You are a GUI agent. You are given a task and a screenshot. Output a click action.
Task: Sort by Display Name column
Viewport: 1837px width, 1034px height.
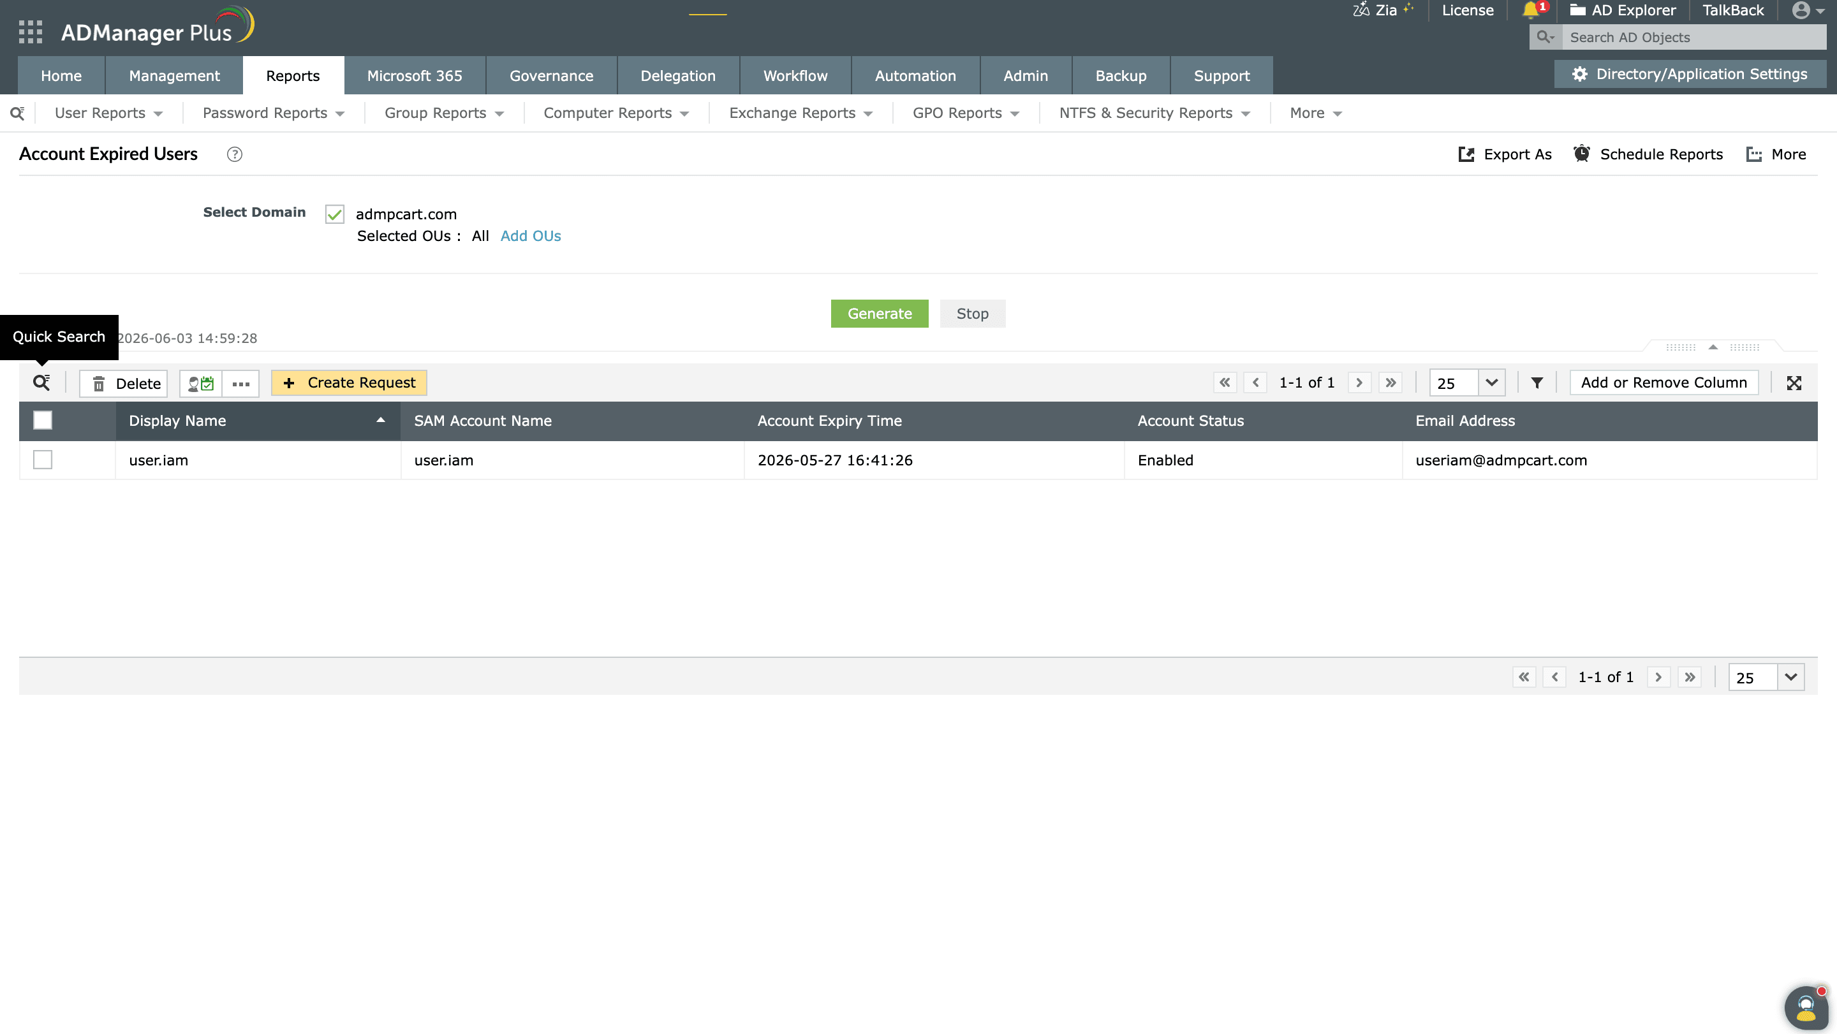pos(258,421)
